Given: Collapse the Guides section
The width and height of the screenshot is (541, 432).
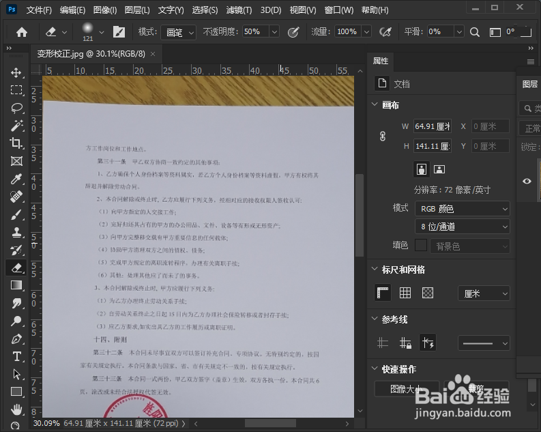Looking at the screenshot, I should [x=375, y=319].
